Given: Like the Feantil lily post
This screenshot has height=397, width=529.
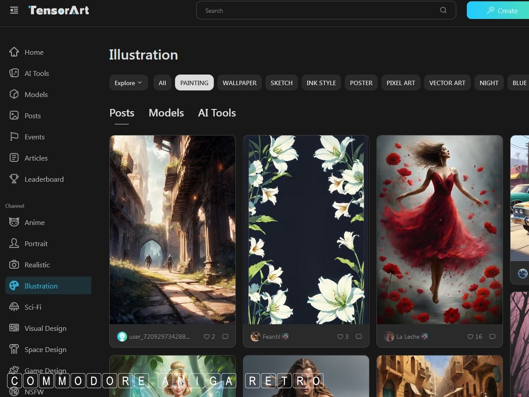Looking at the screenshot, I should coord(340,337).
